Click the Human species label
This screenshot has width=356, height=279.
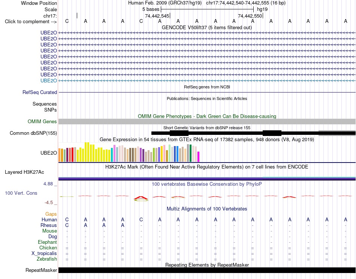coord(49,219)
